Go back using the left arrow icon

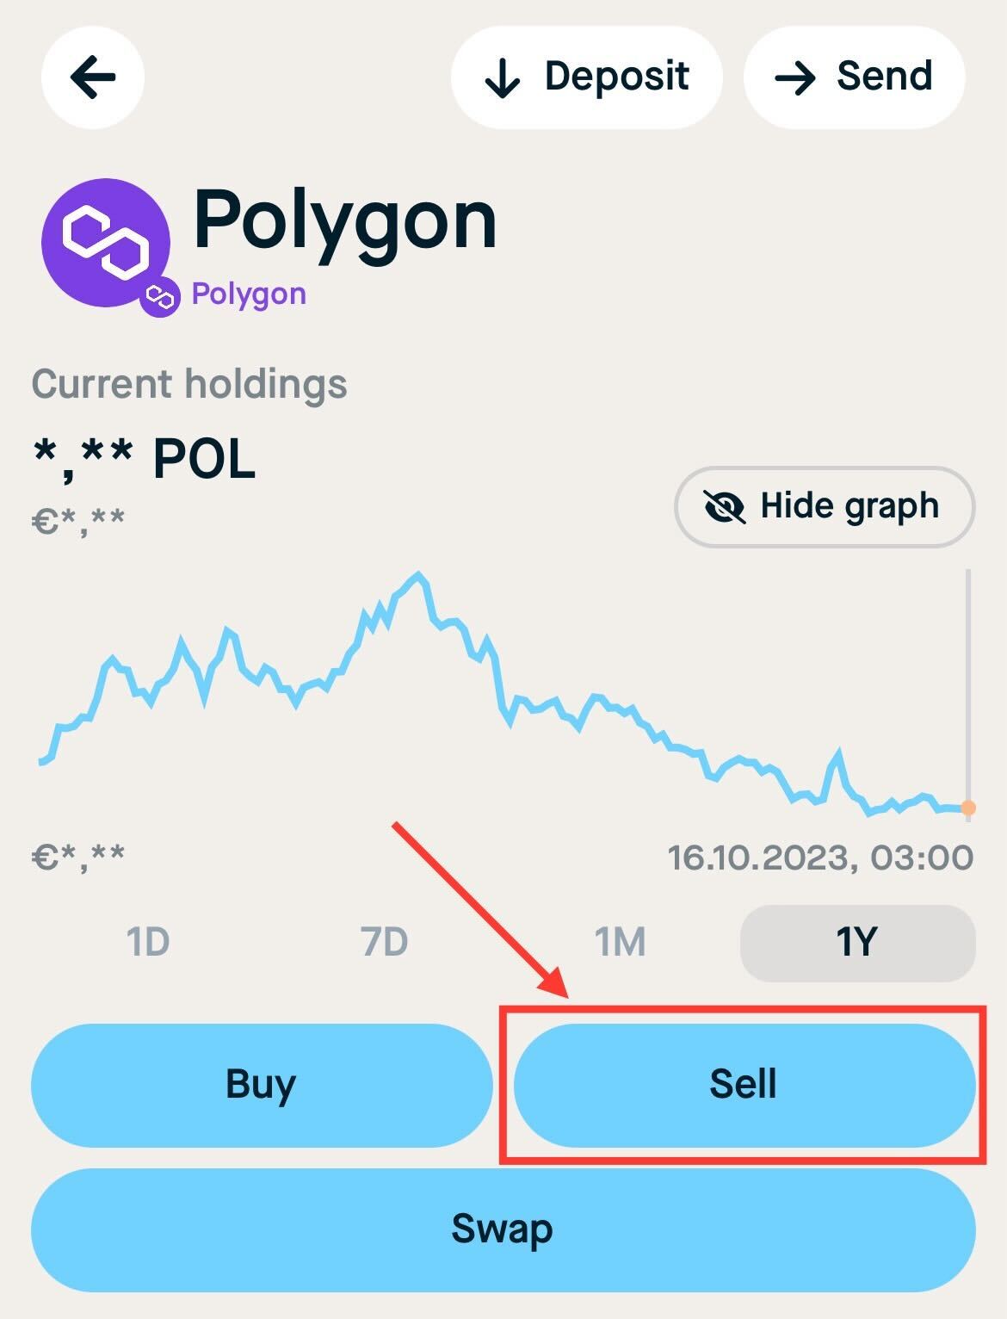93,77
